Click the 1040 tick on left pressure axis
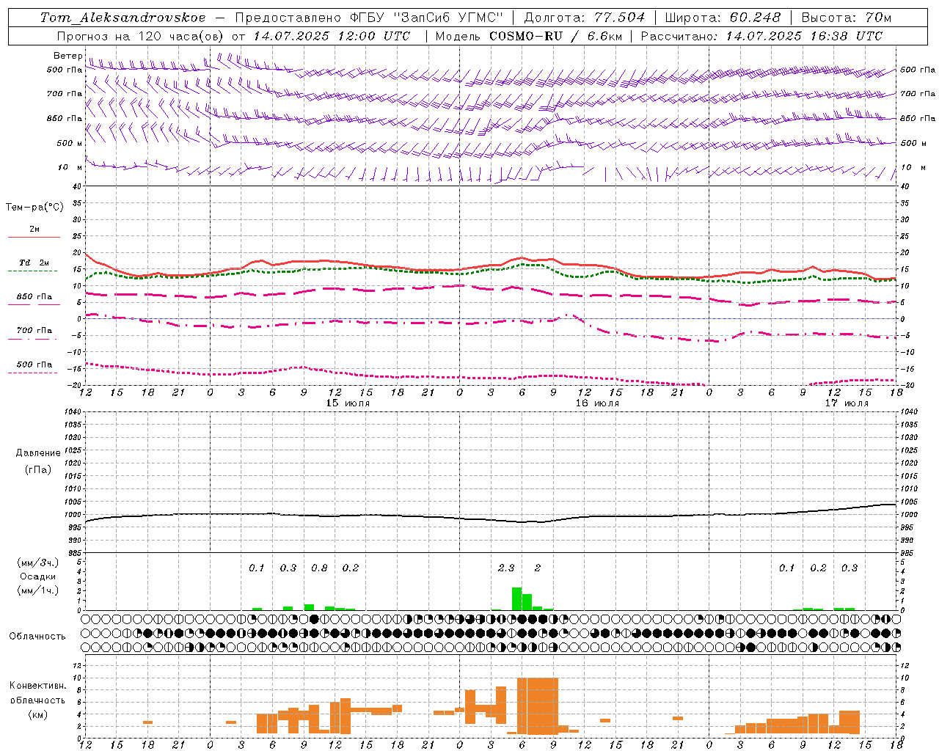The width and height of the screenshot is (939, 751). click(x=73, y=412)
